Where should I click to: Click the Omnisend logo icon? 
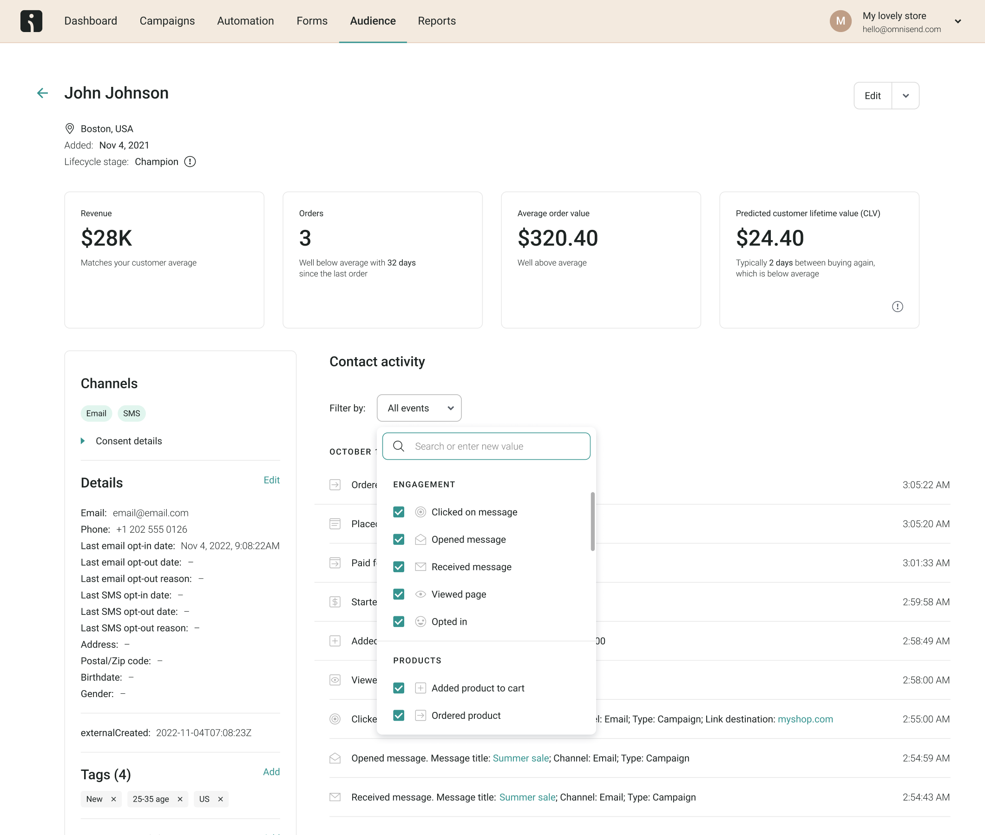[x=31, y=21]
